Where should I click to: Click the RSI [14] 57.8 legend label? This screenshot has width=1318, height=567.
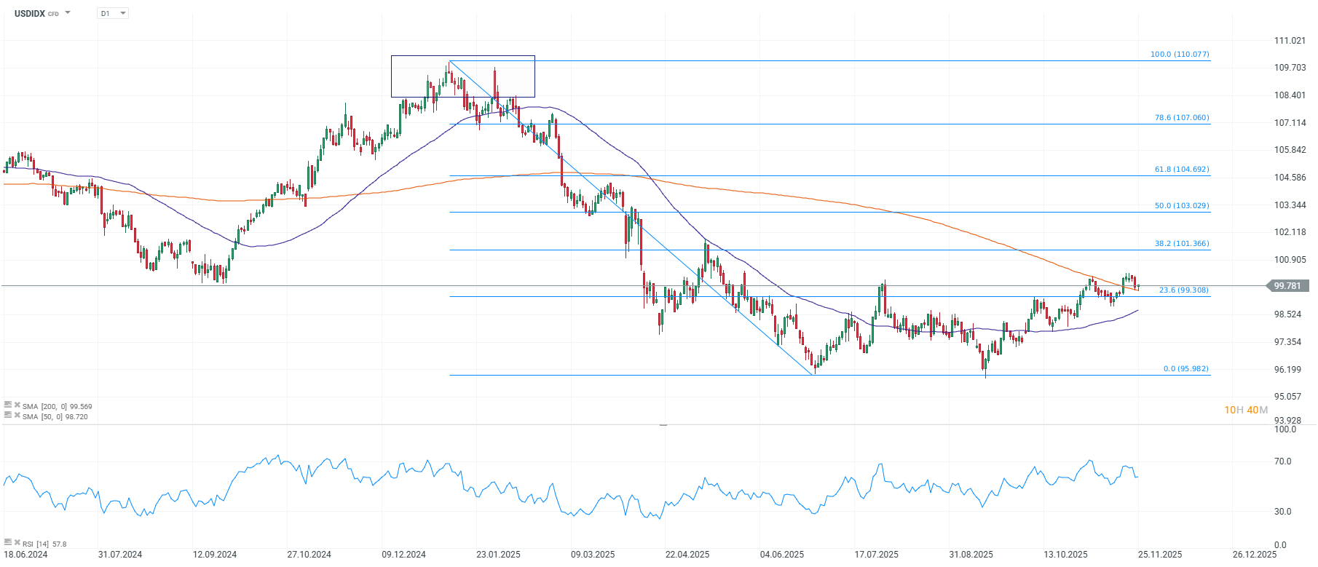[44, 544]
